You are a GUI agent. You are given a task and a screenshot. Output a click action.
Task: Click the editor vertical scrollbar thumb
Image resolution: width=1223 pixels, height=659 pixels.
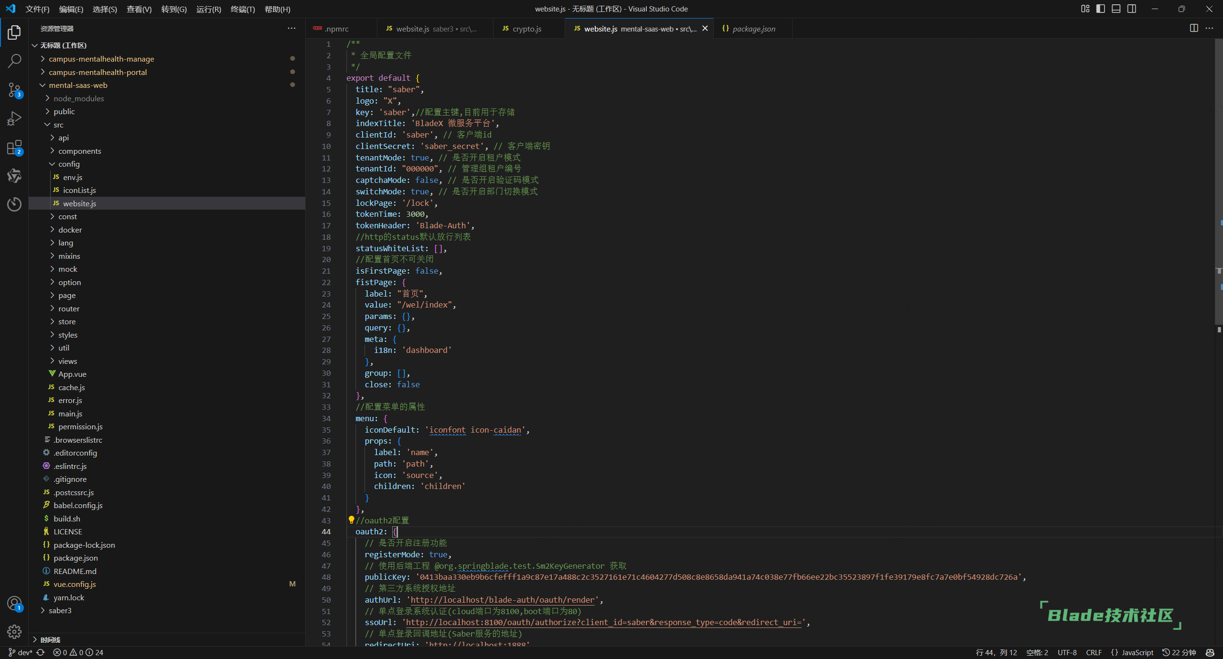point(1219,181)
